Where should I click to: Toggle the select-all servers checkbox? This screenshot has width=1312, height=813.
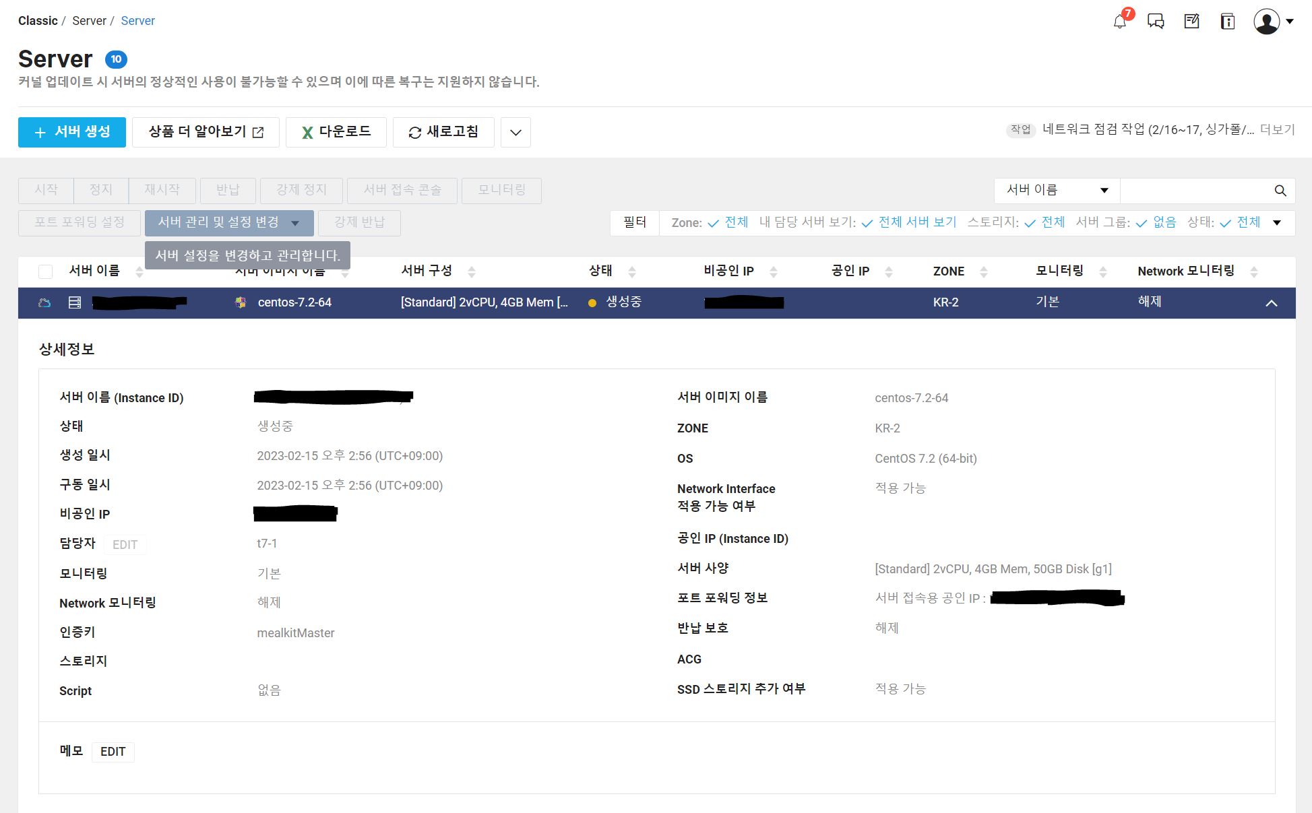(46, 271)
